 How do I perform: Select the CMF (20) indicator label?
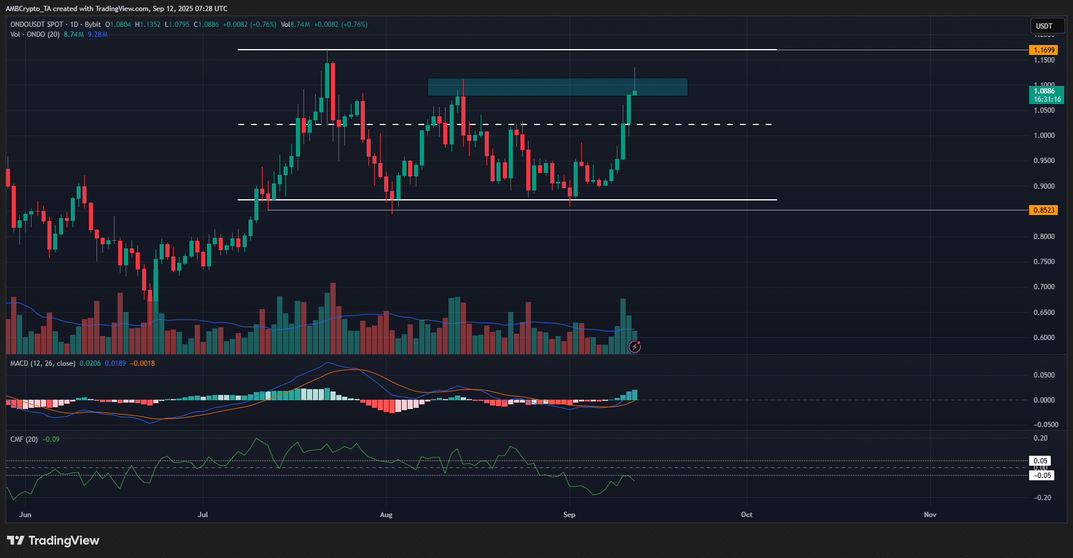pos(24,439)
